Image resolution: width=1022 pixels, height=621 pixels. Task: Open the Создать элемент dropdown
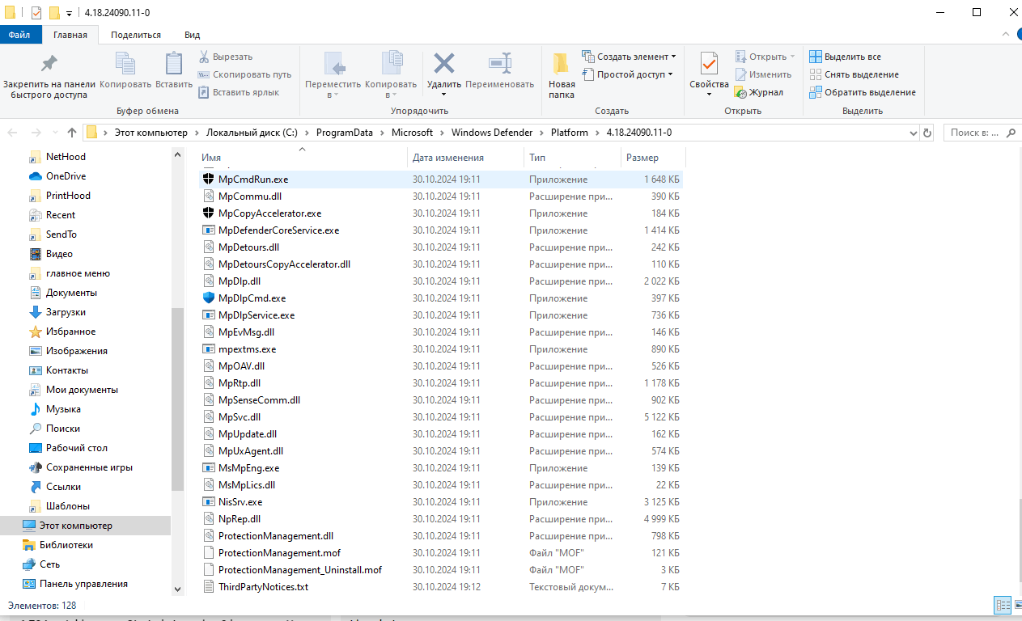coord(630,56)
